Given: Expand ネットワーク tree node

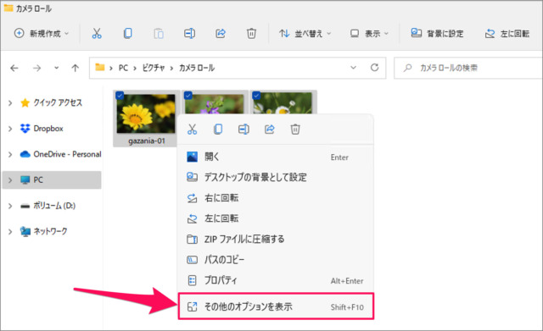Looking at the screenshot, I should [10, 231].
